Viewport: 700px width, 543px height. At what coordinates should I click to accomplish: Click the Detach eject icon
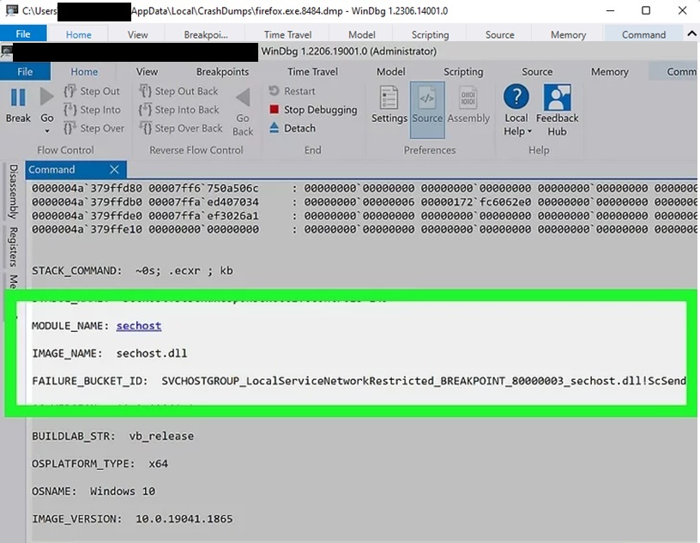[x=275, y=129]
